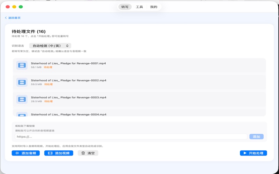Click the green zoom window button
Image resolution: width=279 pixels, height=174 pixels.
point(21,7)
